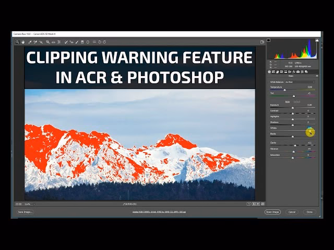The width and height of the screenshot is (334, 250).
Task: Switch to the Camera Calibration panel tab
Action: pos(298,72)
